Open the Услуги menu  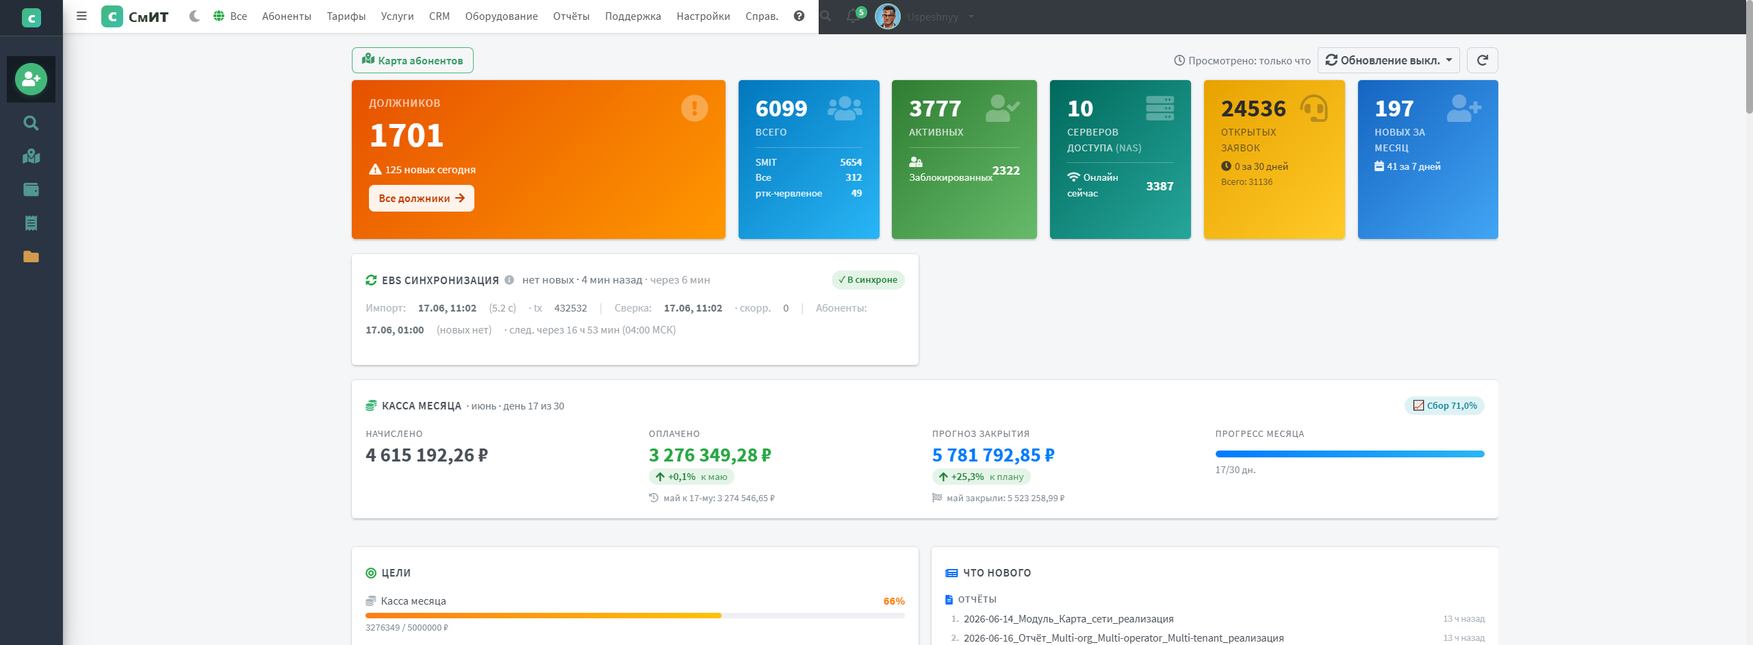398,16
